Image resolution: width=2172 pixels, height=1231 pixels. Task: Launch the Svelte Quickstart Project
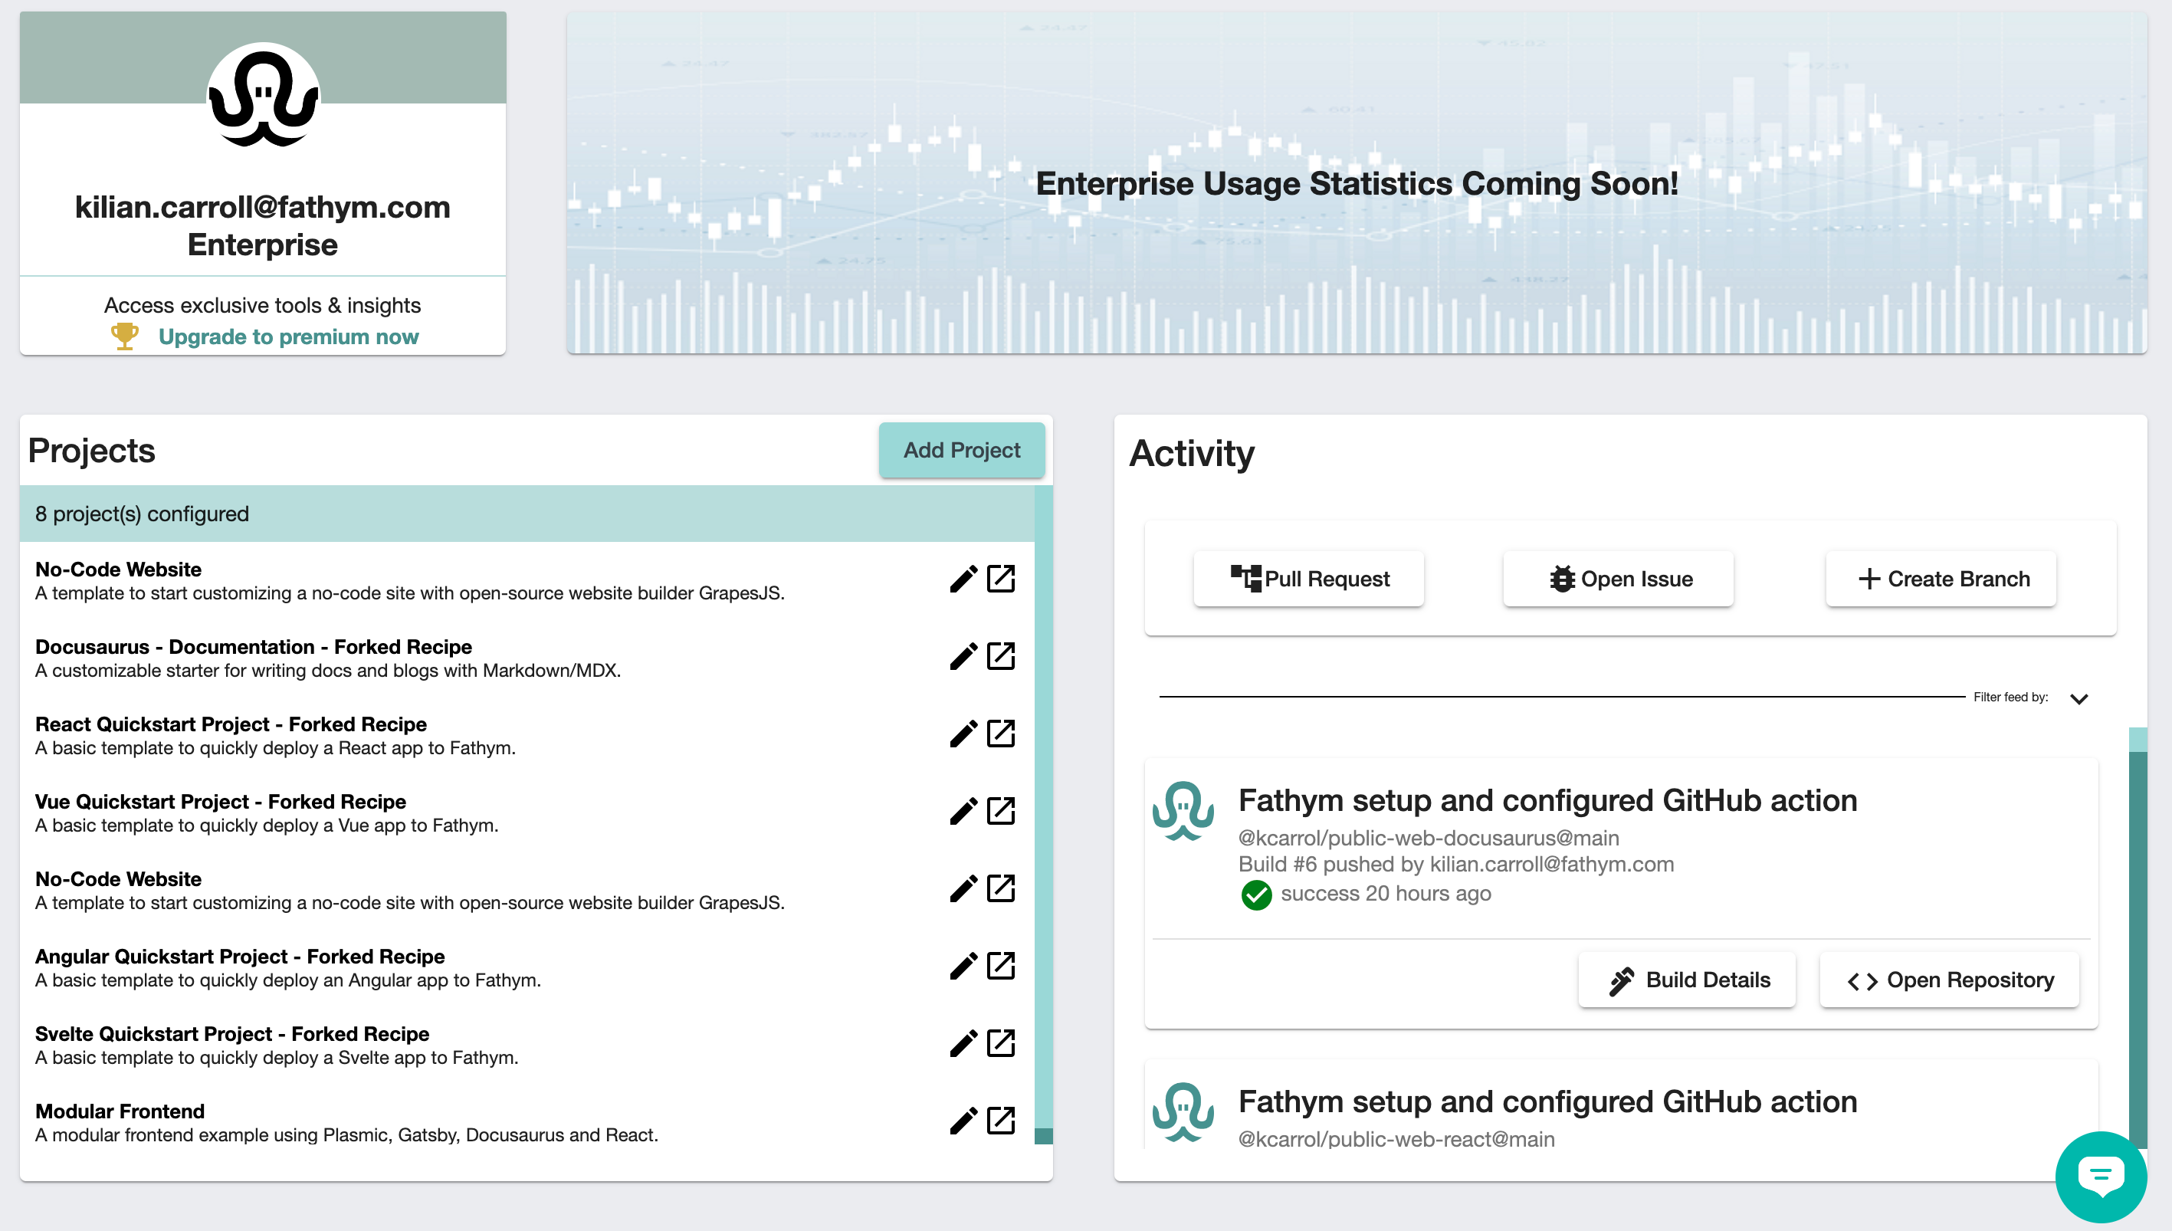[x=1001, y=1043]
